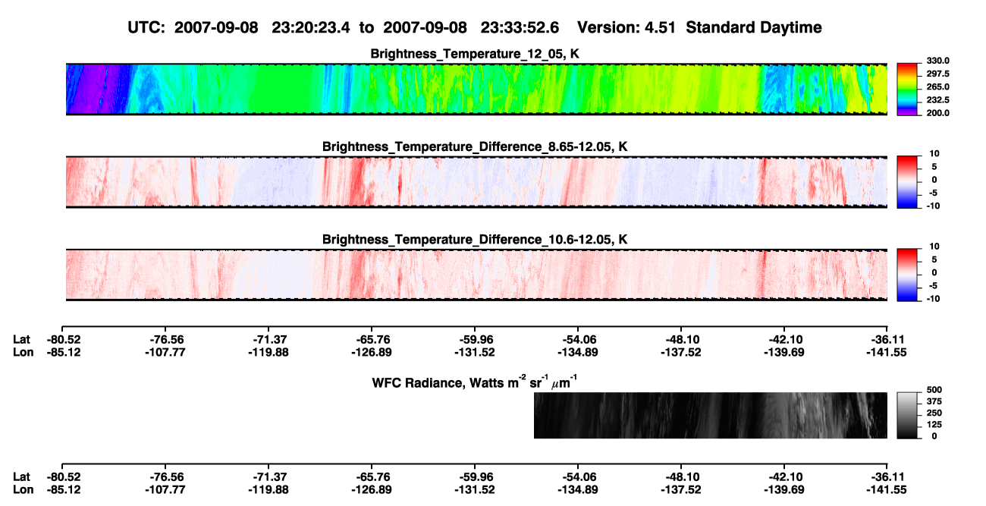Click Lon -107.77 on the axis above WFC Radiance
Viewport: 986px width, 506px height.
coord(165,352)
